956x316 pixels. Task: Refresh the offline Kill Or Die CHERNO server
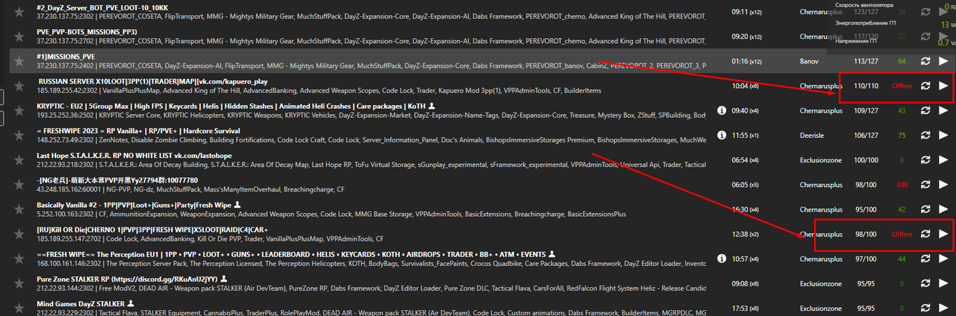click(x=925, y=234)
